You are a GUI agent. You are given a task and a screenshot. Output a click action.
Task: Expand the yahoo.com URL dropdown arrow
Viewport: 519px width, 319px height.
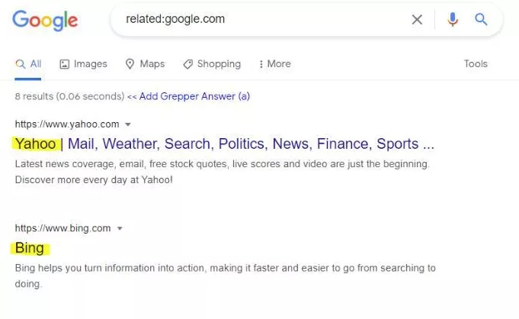[x=128, y=124]
